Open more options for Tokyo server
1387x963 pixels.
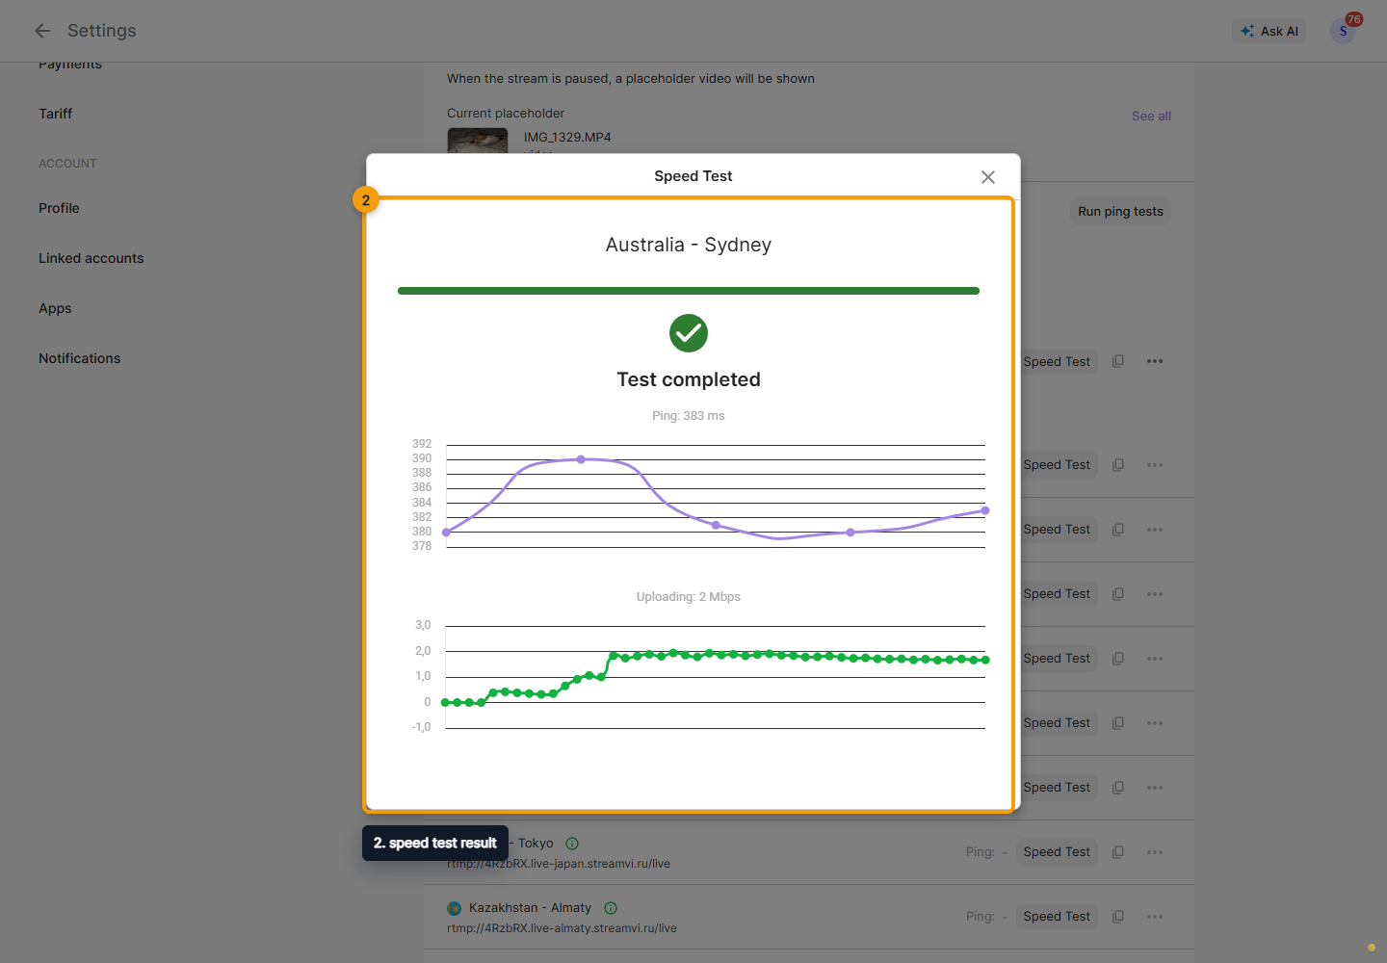[1155, 852]
